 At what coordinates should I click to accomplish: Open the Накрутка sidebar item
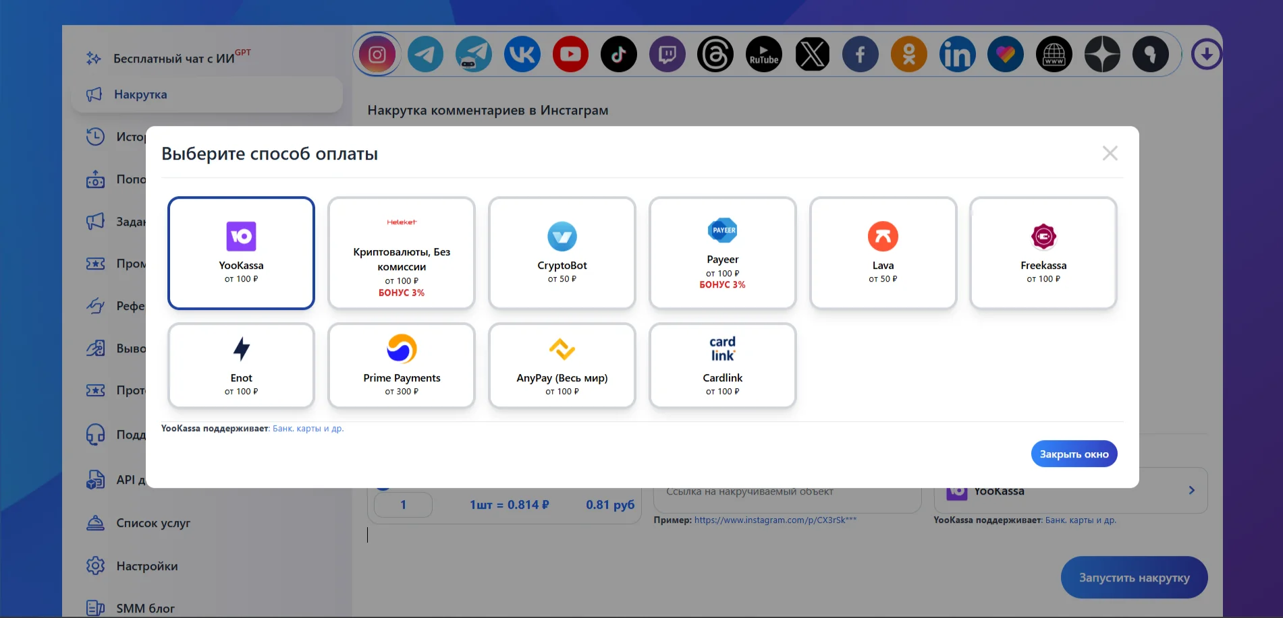coord(207,94)
